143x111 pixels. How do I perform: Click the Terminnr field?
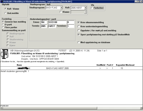click(71, 26)
